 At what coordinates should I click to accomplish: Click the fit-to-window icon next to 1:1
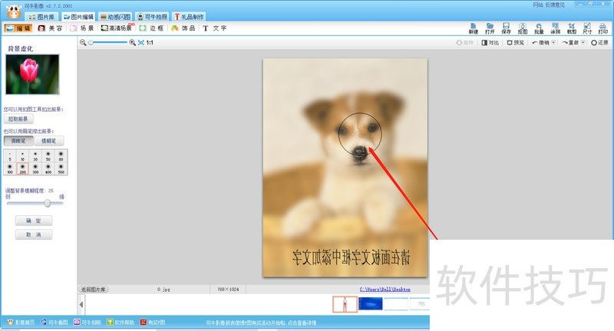[141, 43]
